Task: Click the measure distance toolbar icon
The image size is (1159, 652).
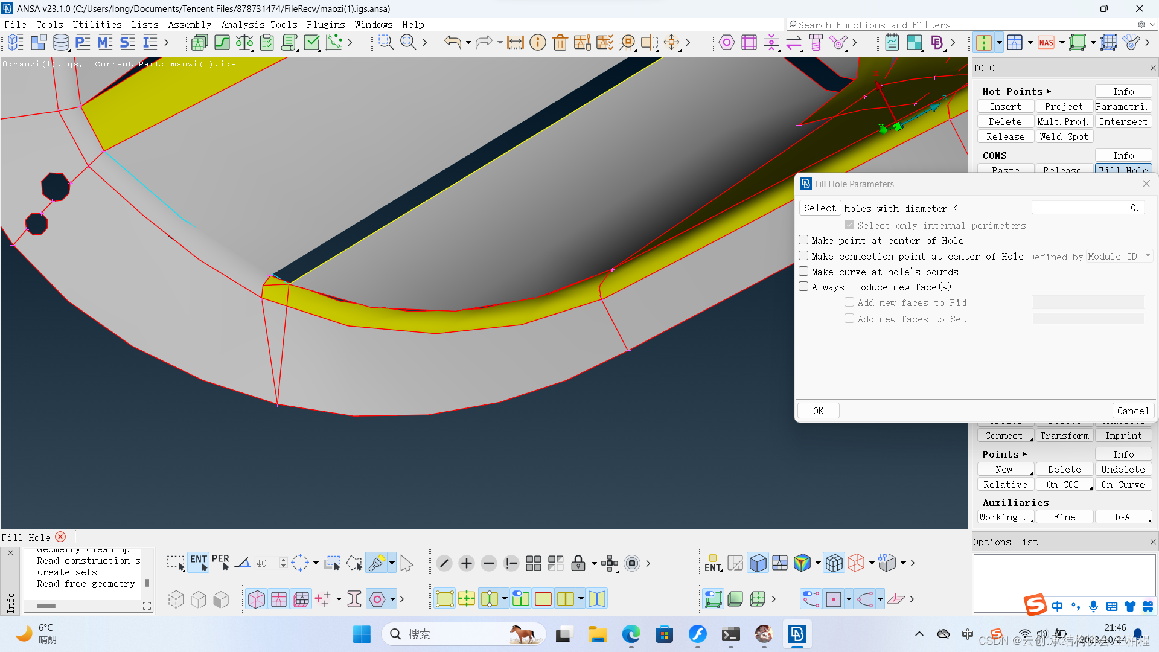Action: pos(515,42)
